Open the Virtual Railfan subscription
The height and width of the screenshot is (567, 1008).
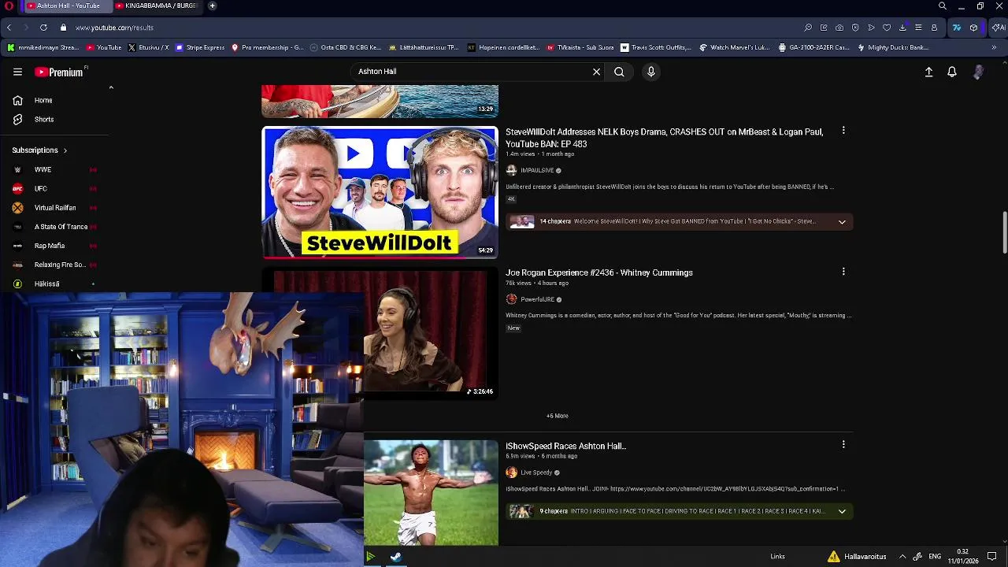click(55, 207)
